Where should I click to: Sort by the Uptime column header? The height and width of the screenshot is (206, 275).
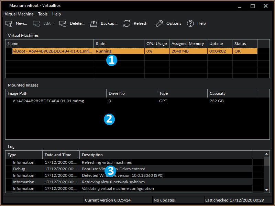click(219, 44)
